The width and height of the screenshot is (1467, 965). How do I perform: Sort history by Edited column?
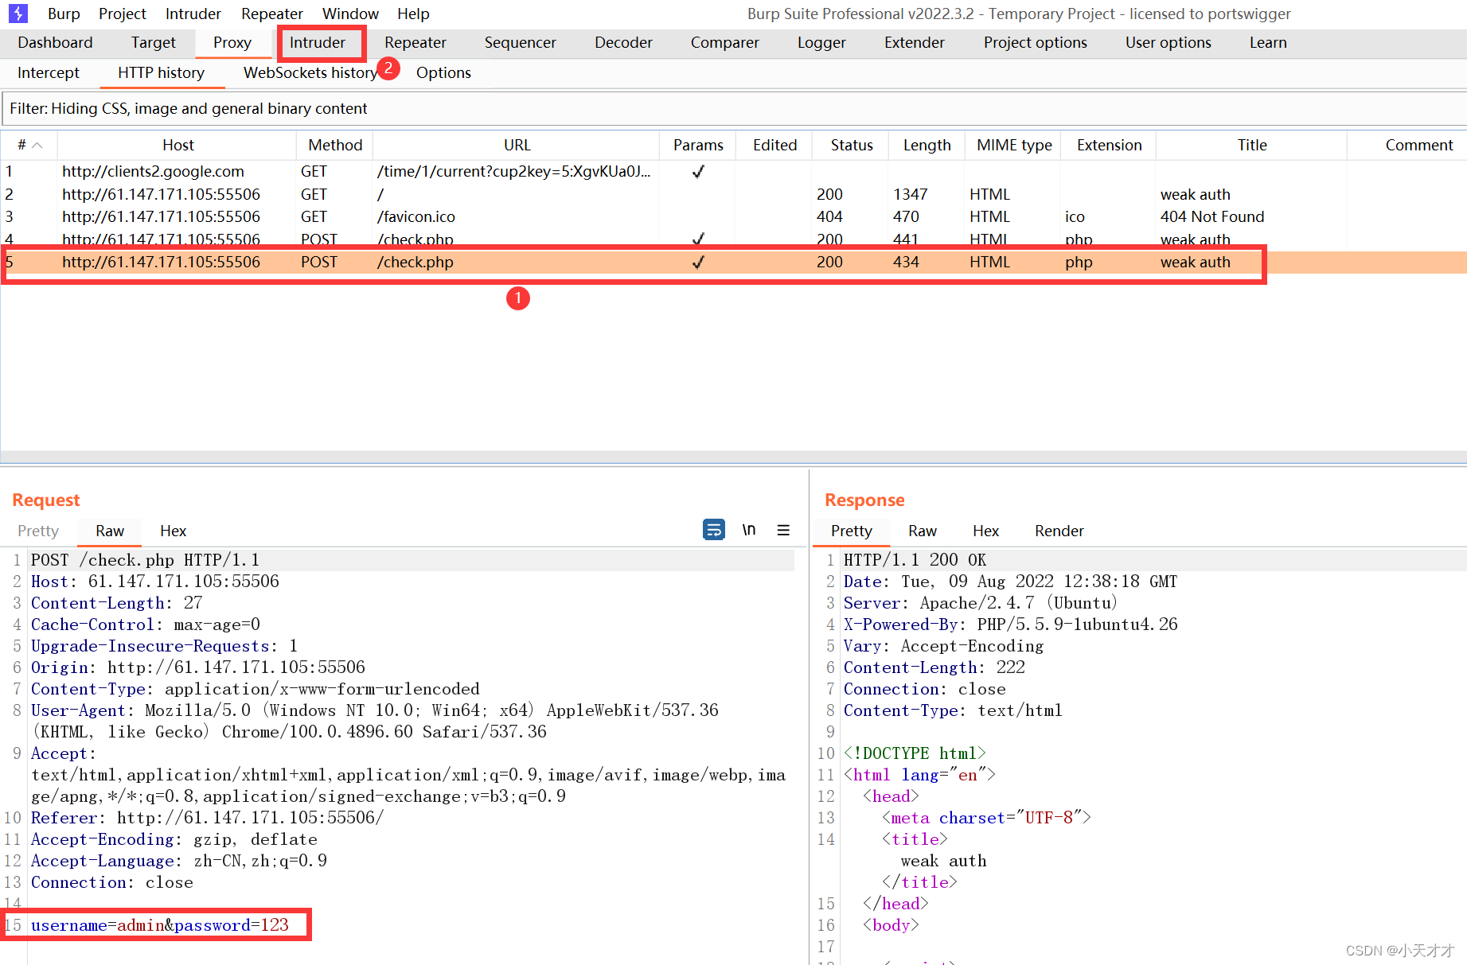click(774, 145)
